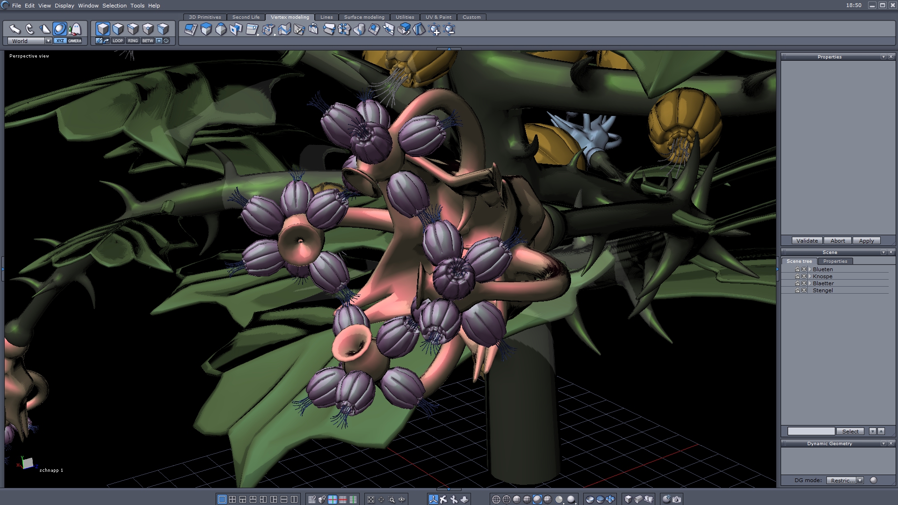Toggle visibility eye of Blueten
898x505 pixels.
804,269
